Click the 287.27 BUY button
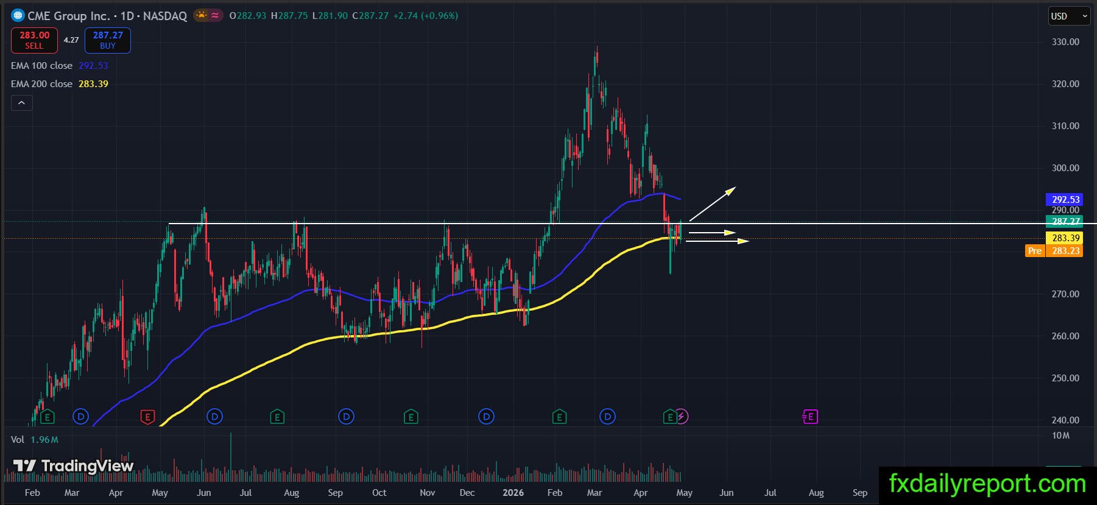Screen dimensions: 1097x505 coord(108,40)
